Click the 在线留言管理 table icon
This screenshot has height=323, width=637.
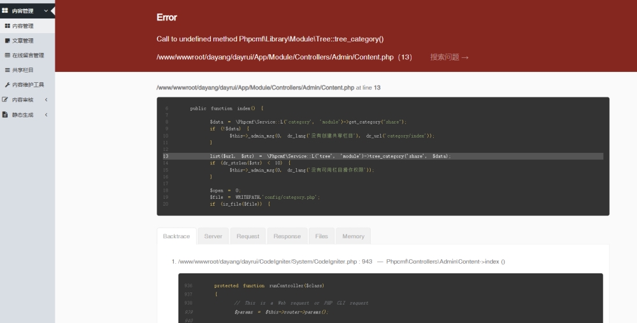pos(8,55)
